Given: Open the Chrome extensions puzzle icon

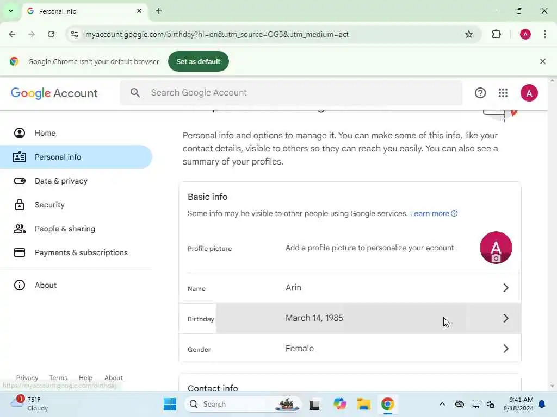Looking at the screenshot, I should 496,34.
